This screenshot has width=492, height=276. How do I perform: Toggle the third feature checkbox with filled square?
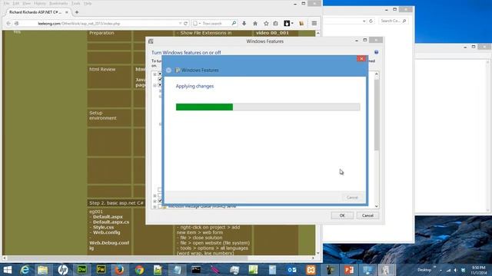click(160, 85)
